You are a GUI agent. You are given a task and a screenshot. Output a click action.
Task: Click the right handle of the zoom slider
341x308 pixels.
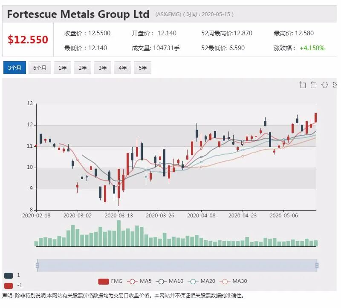pos(317,265)
